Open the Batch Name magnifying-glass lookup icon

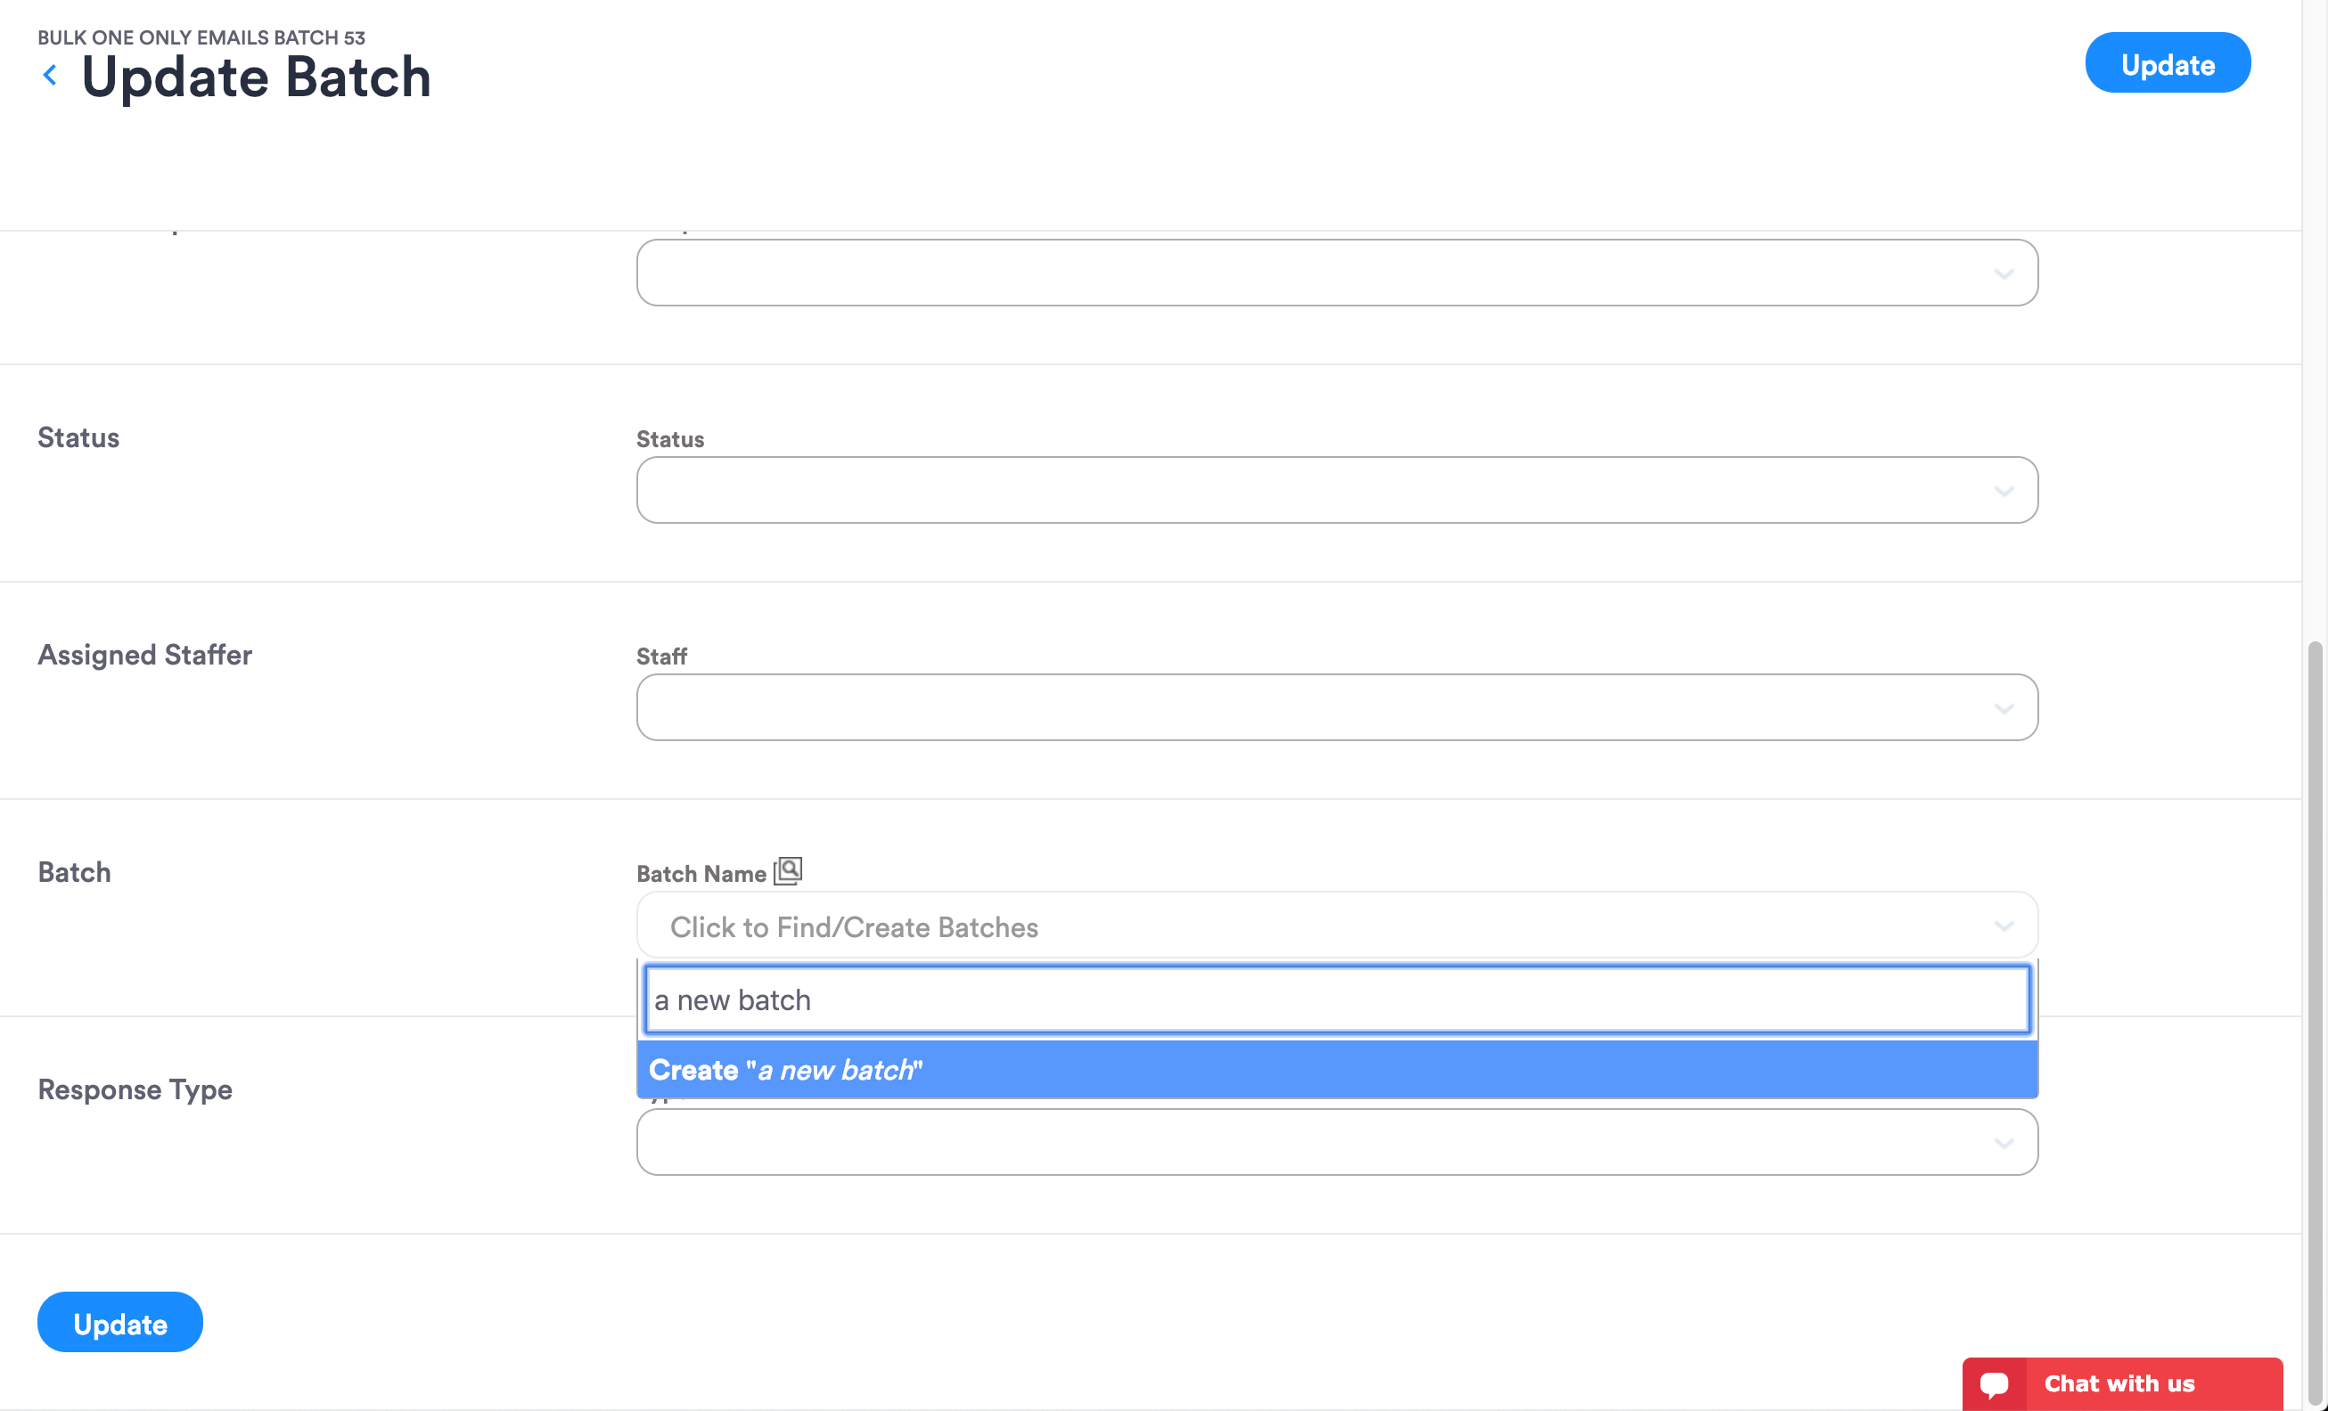[x=788, y=869]
